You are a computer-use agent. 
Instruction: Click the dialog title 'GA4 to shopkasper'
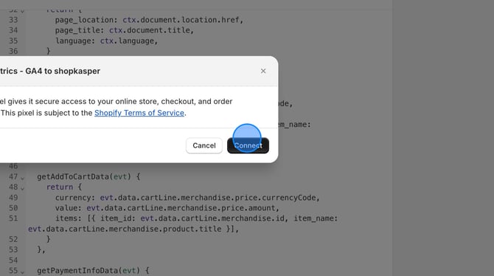click(x=63, y=71)
